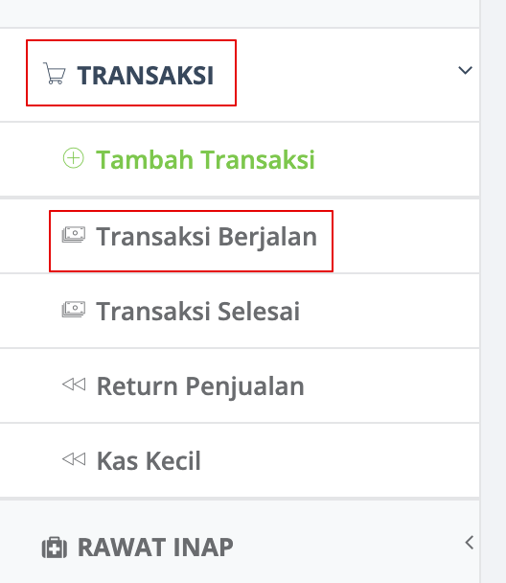Select the TRANSAKSI menu header text

146,76
